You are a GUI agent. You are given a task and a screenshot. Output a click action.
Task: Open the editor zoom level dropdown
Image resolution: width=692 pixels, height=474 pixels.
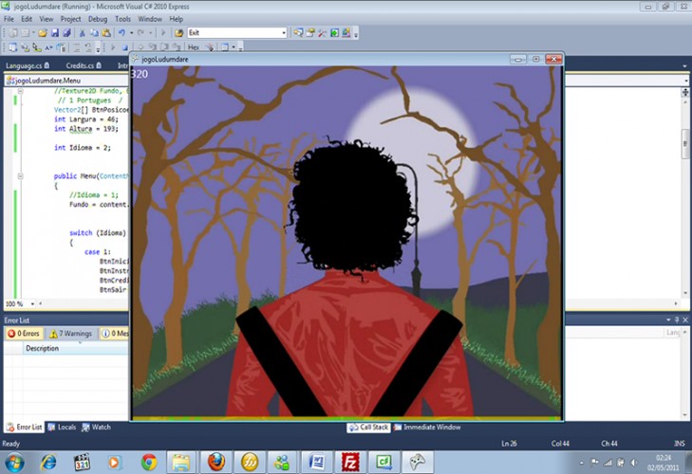point(32,303)
